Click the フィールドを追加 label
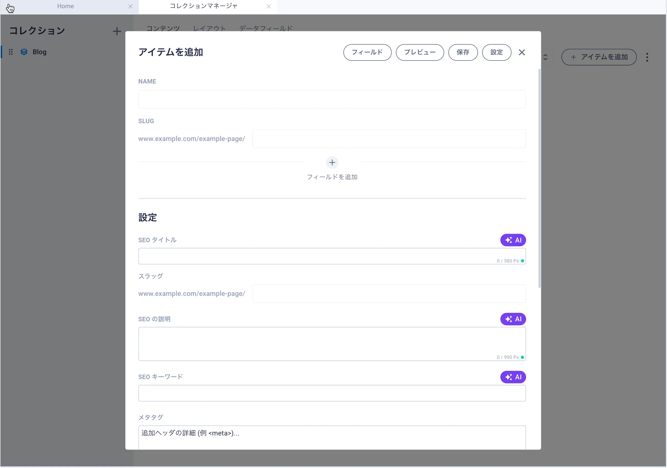Viewport: 667px width, 468px height. tap(332, 177)
